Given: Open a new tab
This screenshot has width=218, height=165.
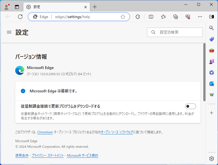Looking at the screenshot, I should [95, 7].
